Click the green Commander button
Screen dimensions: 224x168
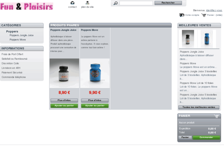[x=206, y=137]
